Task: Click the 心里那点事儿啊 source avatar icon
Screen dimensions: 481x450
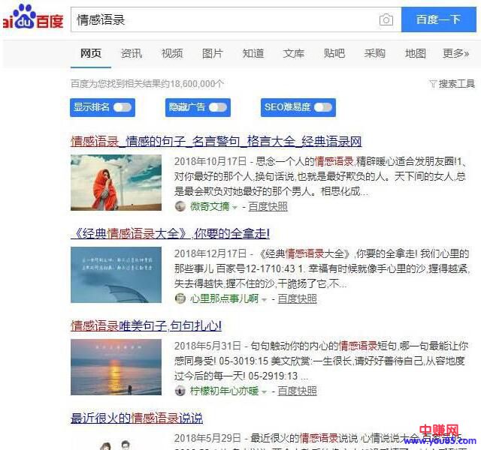Action: [180, 298]
